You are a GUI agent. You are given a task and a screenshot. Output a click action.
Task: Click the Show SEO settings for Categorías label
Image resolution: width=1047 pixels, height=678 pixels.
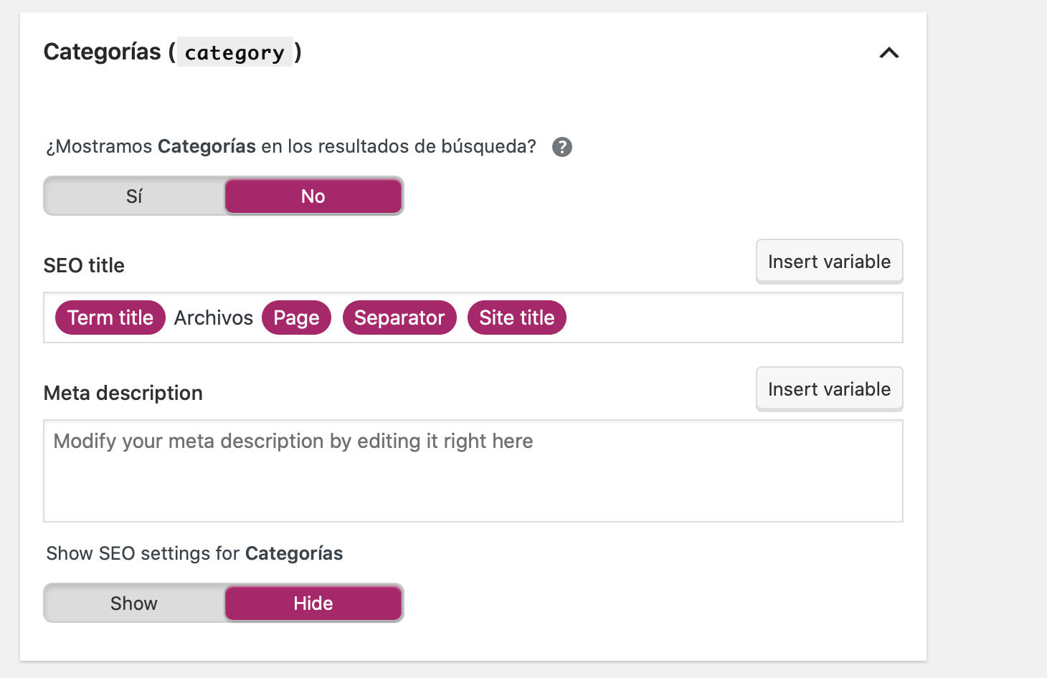click(194, 553)
